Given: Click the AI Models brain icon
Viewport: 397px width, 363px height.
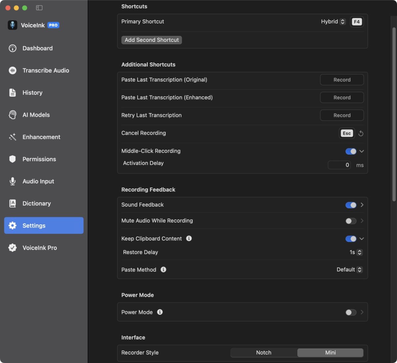Looking at the screenshot, I should point(13,115).
